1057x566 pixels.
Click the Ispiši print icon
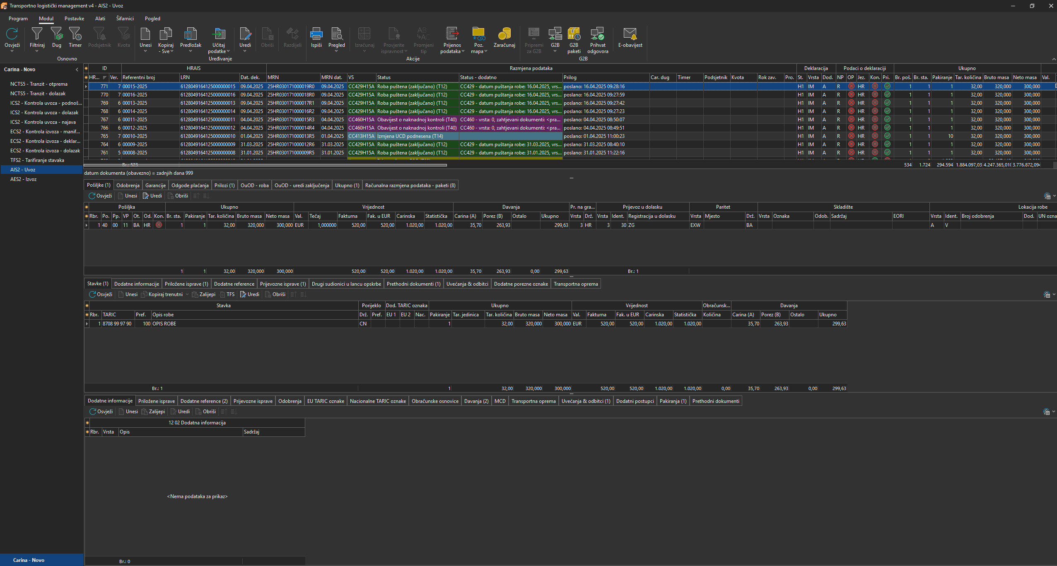pyautogui.click(x=316, y=34)
